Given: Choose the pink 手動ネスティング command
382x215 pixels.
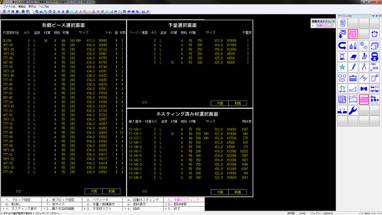Looking at the screenshot, I should [184, 200].
